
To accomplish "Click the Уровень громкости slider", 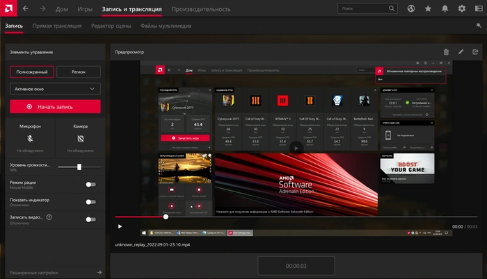I will click(79, 167).
